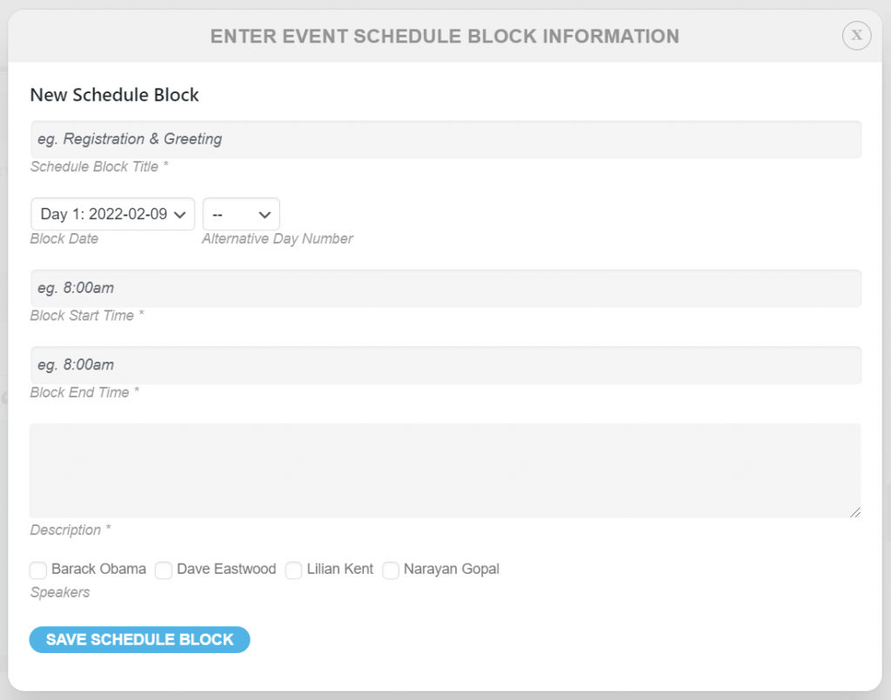The image size is (891, 700).
Task: Click the chevron arrow on Day 1 selector
Action: [179, 215]
